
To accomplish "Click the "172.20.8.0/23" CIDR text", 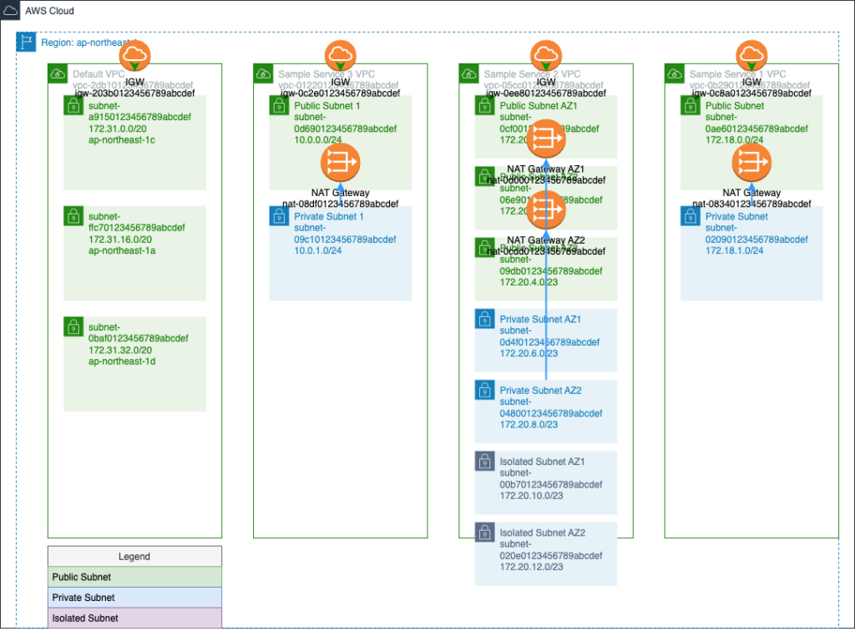I will point(529,425).
